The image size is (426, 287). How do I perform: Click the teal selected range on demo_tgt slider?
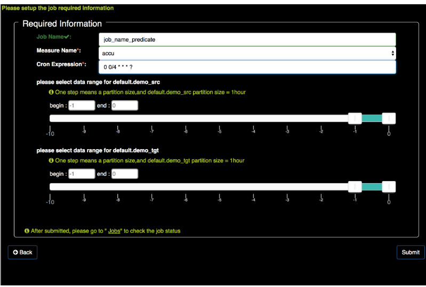coord(372,187)
